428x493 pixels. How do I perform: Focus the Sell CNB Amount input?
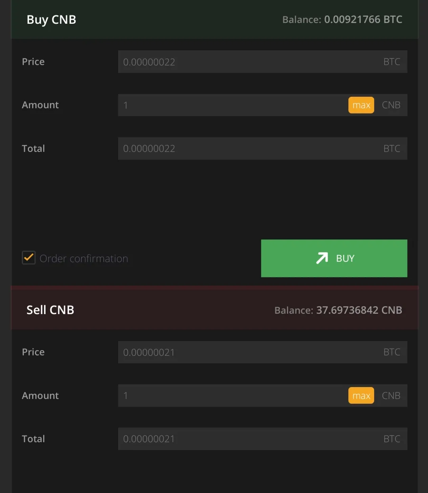(x=233, y=395)
